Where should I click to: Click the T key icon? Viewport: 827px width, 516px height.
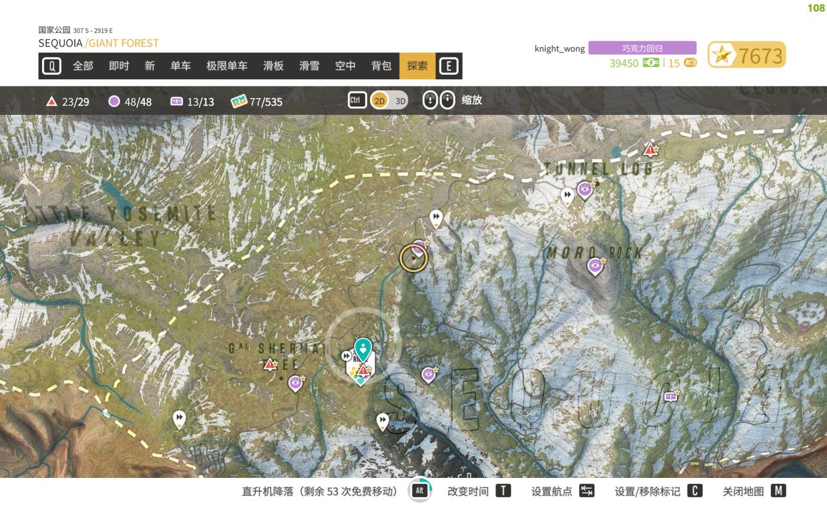pos(503,491)
